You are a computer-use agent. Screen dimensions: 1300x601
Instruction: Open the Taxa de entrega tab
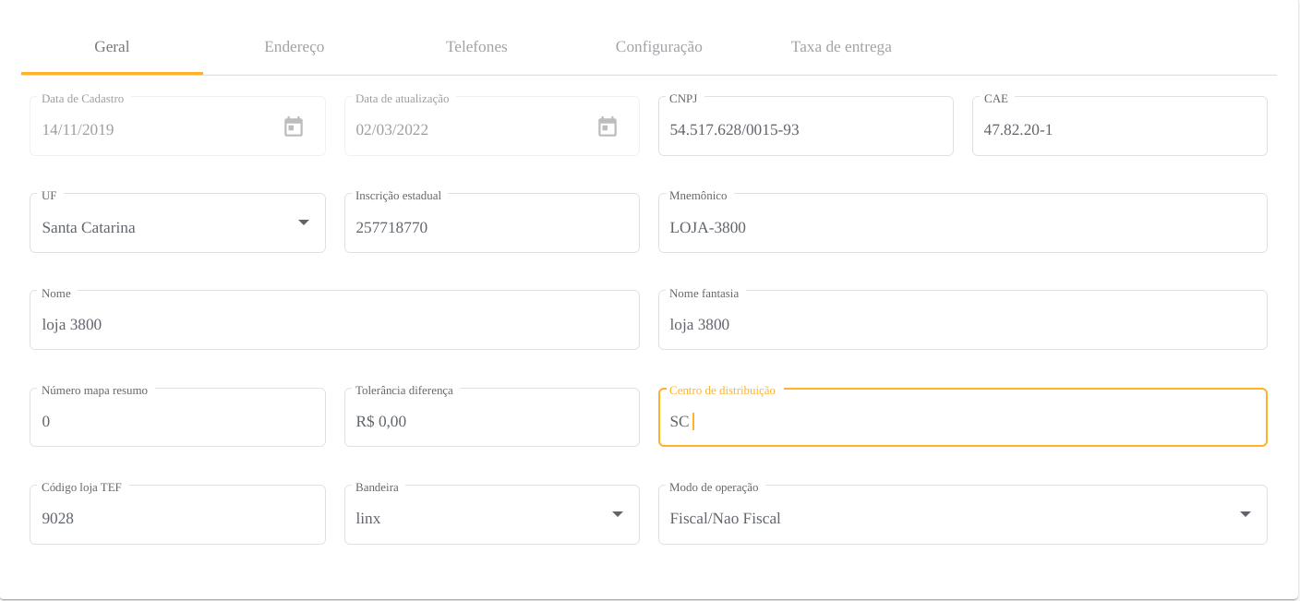pyautogui.click(x=840, y=47)
